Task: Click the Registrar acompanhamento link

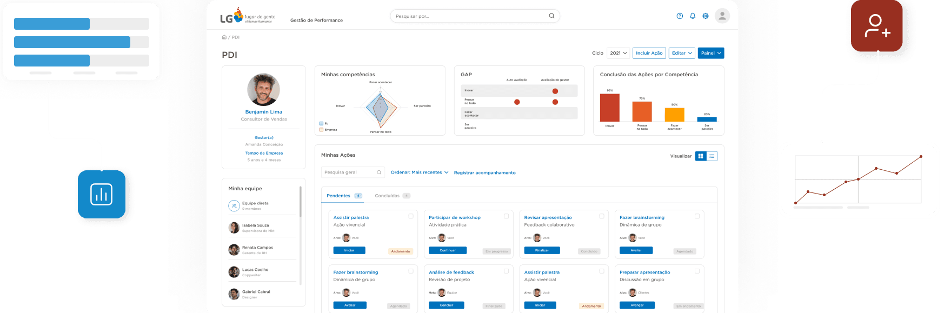Action: coord(484,173)
